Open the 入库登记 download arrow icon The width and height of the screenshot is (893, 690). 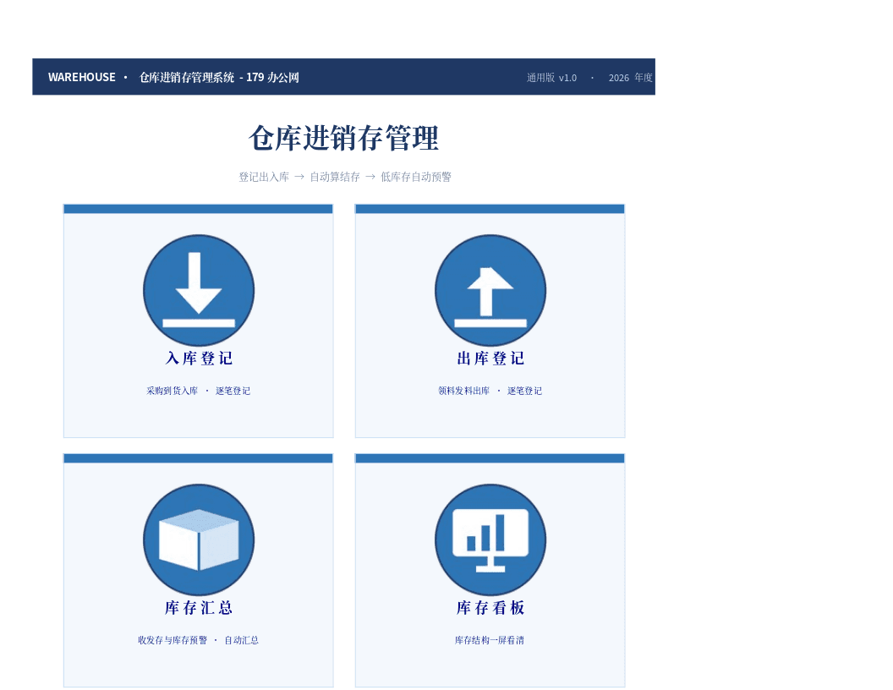point(199,290)
